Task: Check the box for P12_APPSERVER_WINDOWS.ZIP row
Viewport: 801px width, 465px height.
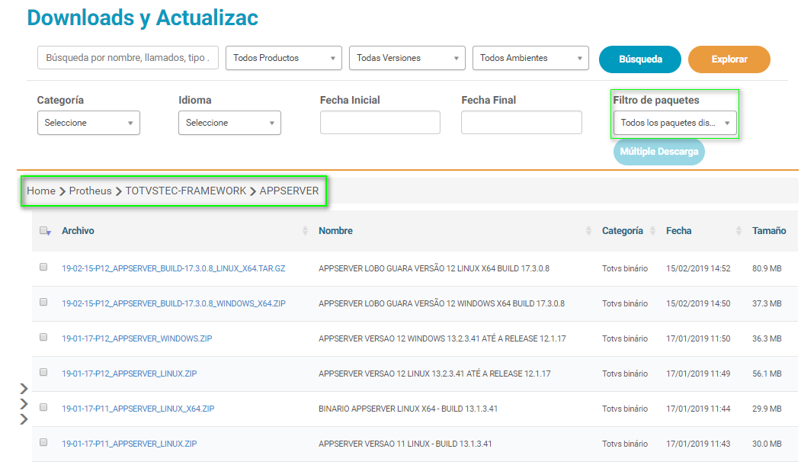Action: point(43,337)
